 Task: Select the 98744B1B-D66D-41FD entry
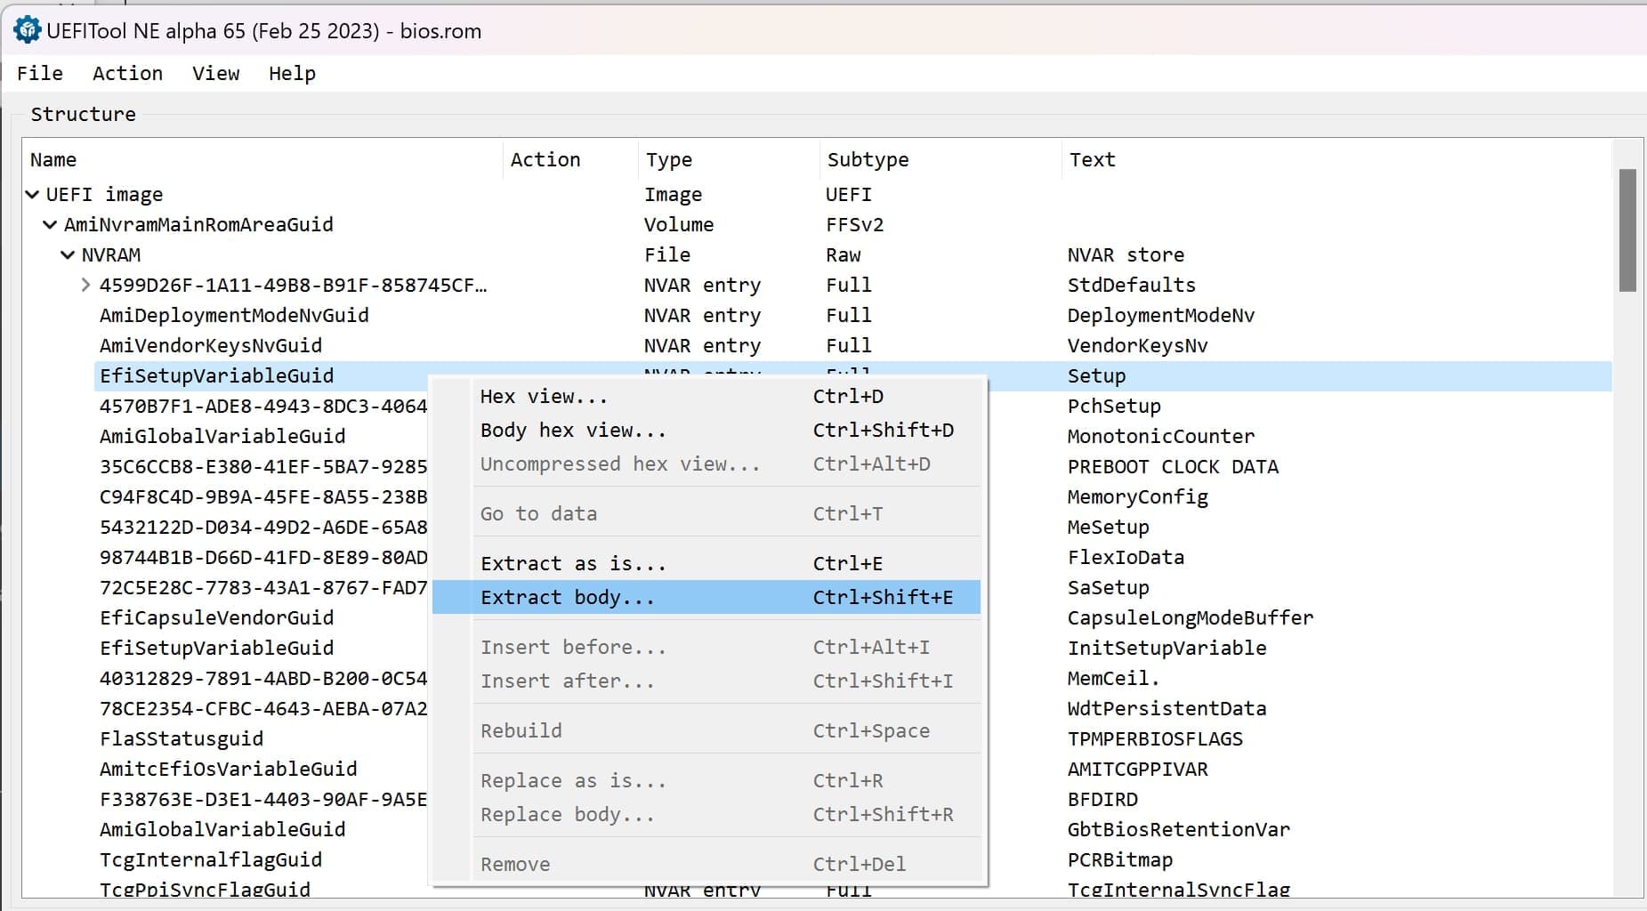(x=263, y=557)
